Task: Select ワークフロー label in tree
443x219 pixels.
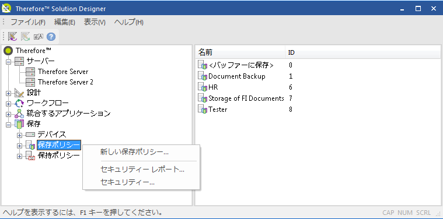Action: tap(47, 103)
